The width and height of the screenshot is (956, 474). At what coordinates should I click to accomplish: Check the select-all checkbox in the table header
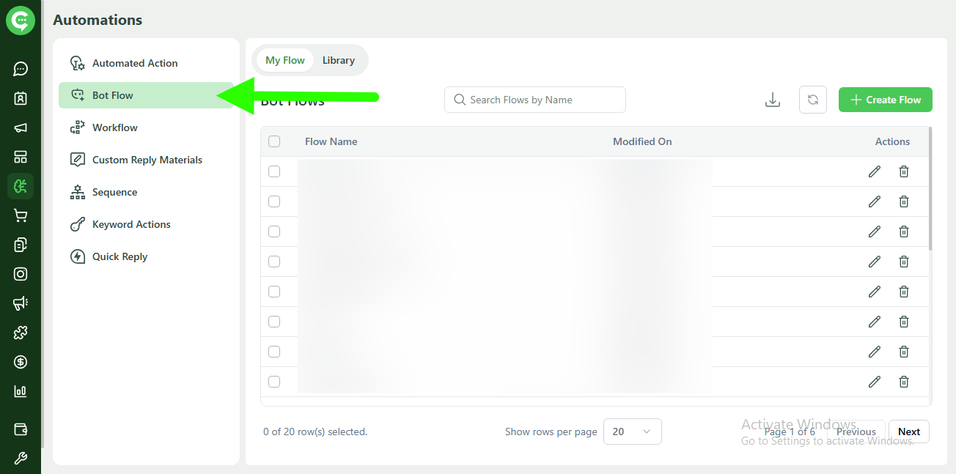coord(274,141)
